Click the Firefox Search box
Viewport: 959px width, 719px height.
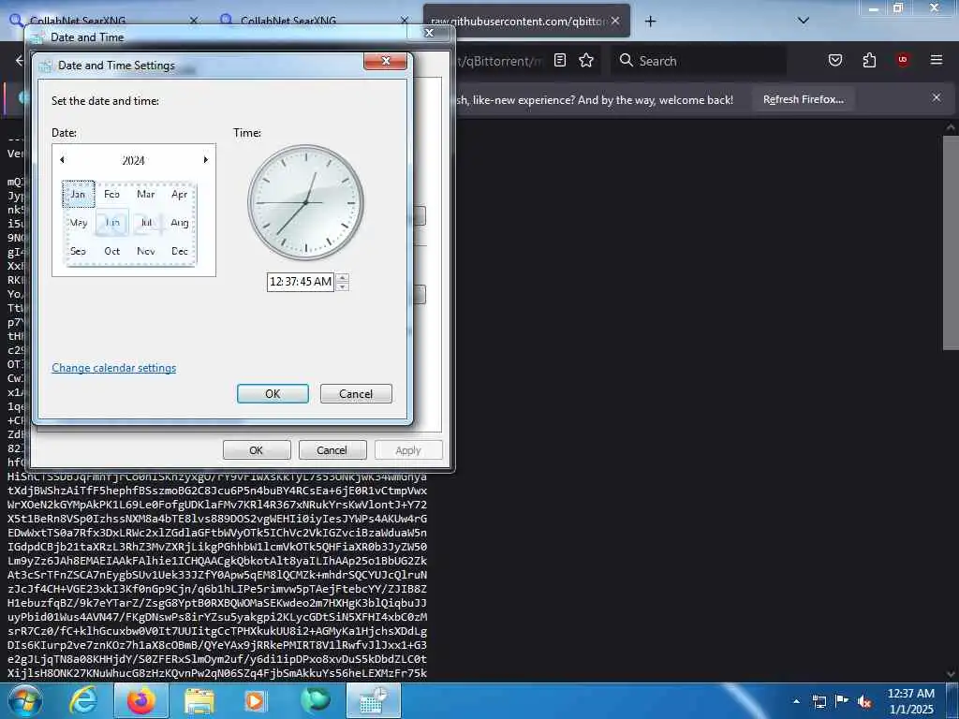coord(699,61)
